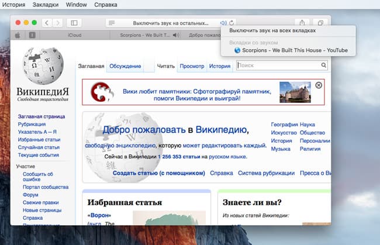The image size is (380, 245).
Task: Open the Случайная статья link
Action: (x=39, y=147)
